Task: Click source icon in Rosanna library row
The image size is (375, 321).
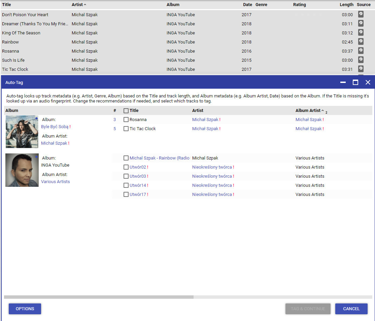Action: [x=361, y=51]
